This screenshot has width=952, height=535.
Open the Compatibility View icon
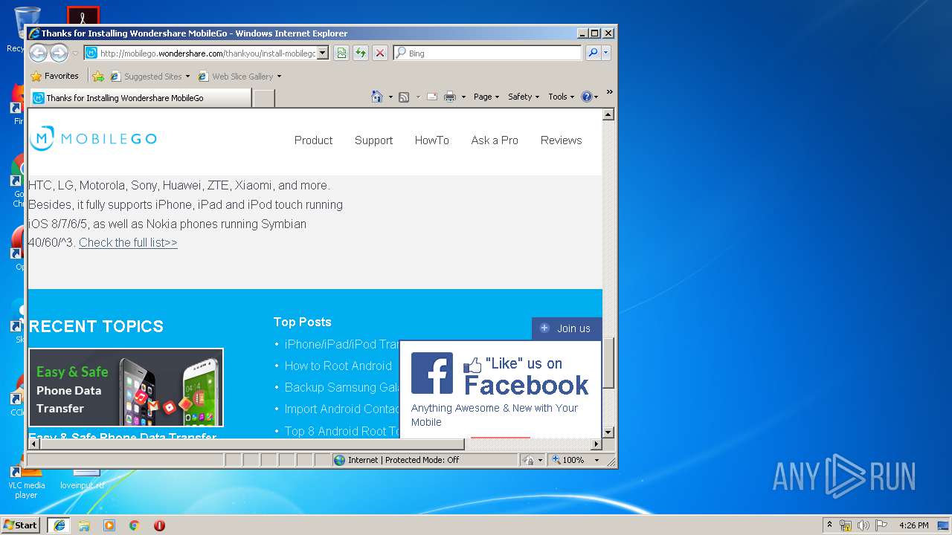[x=341, y=53]
